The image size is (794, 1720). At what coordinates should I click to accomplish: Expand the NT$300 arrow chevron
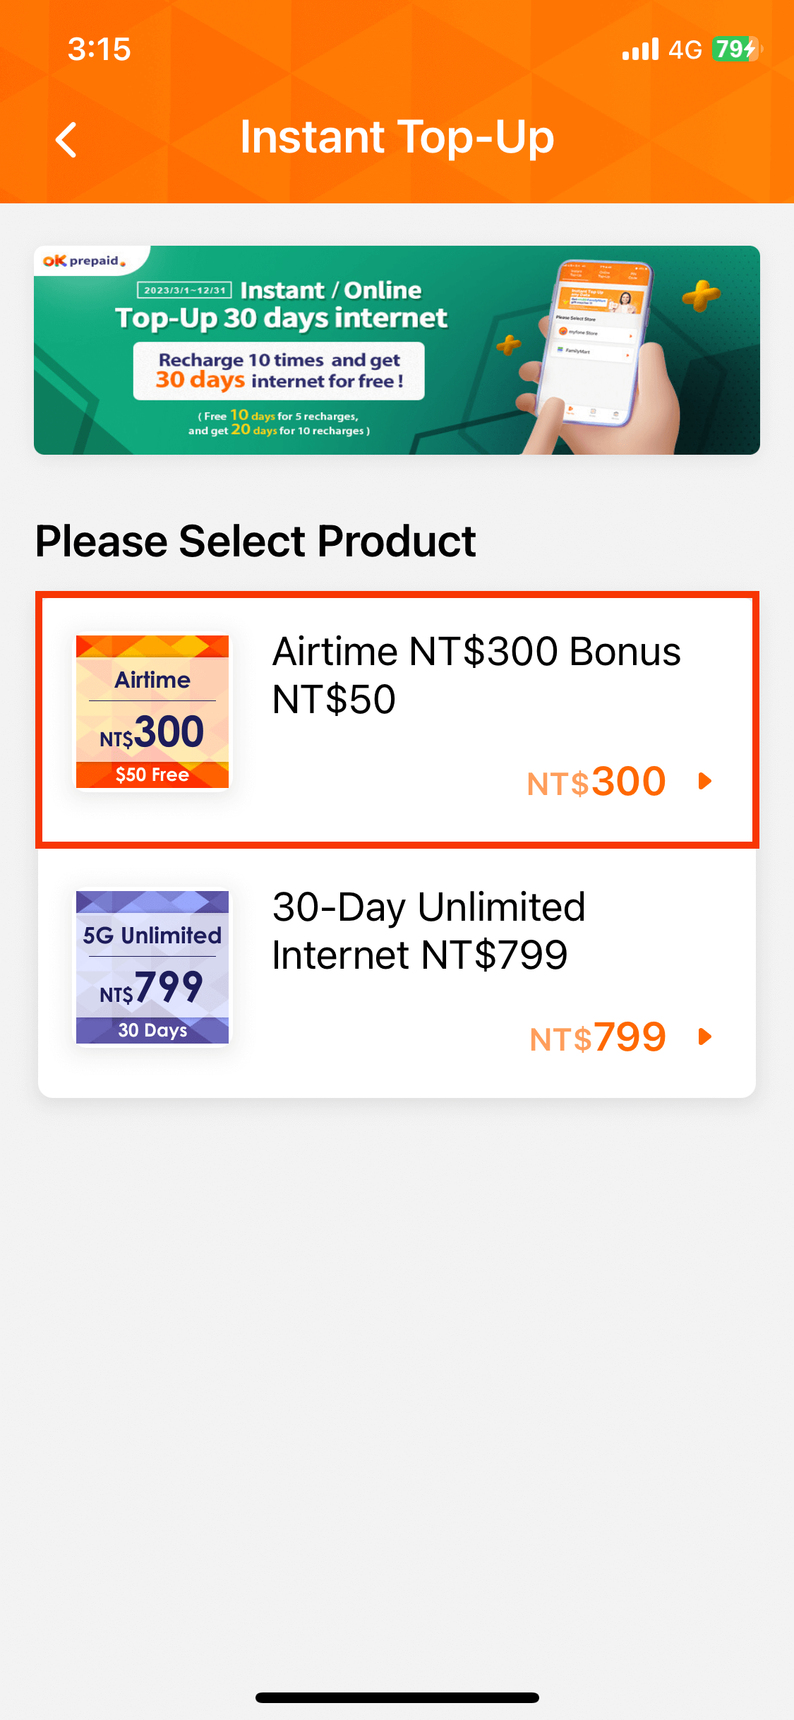704,781
